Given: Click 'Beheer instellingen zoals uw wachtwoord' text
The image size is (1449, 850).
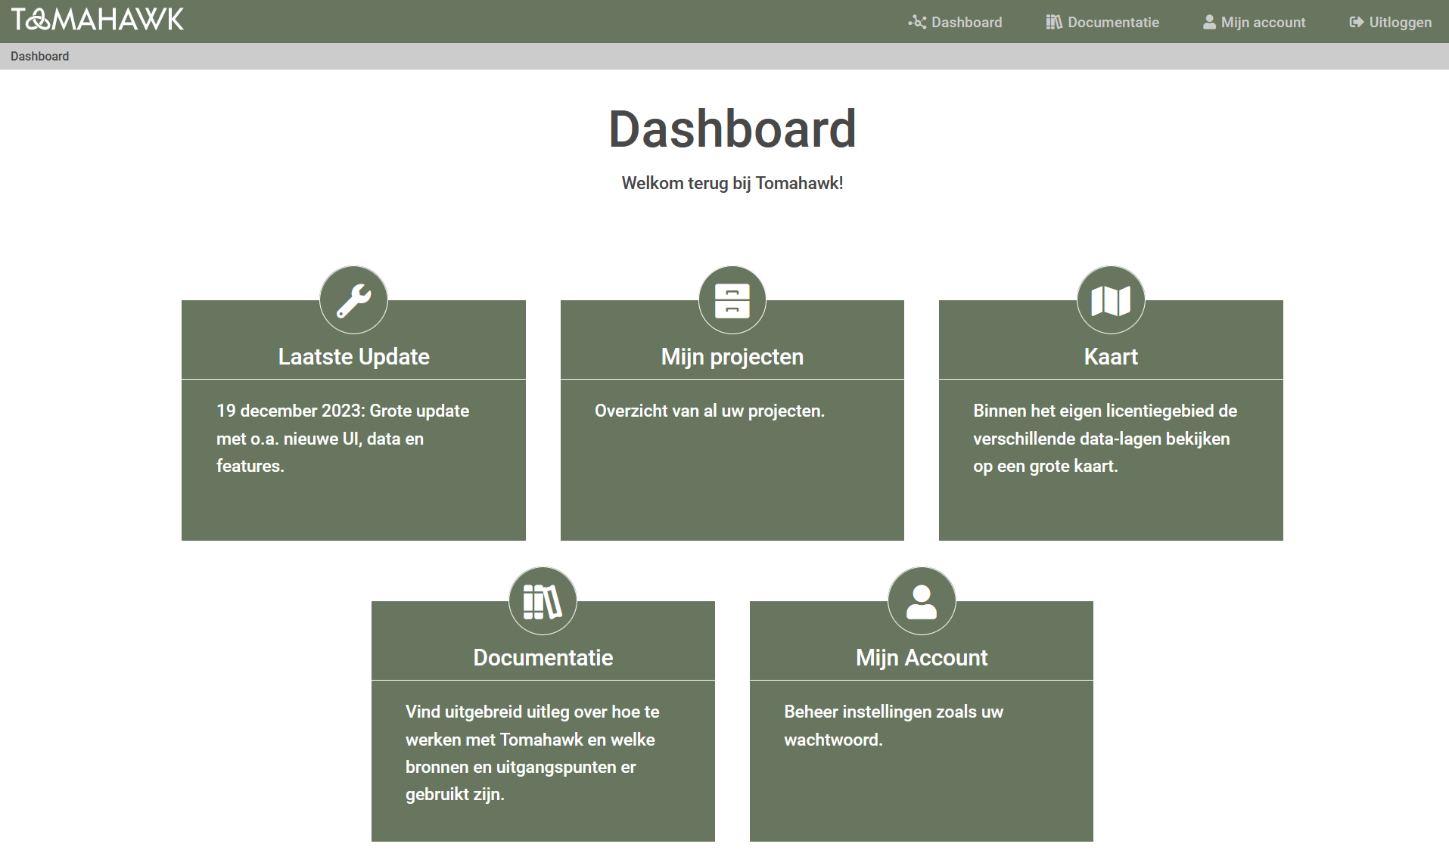Looking at the screenshot, I should (x=894, y=726).
